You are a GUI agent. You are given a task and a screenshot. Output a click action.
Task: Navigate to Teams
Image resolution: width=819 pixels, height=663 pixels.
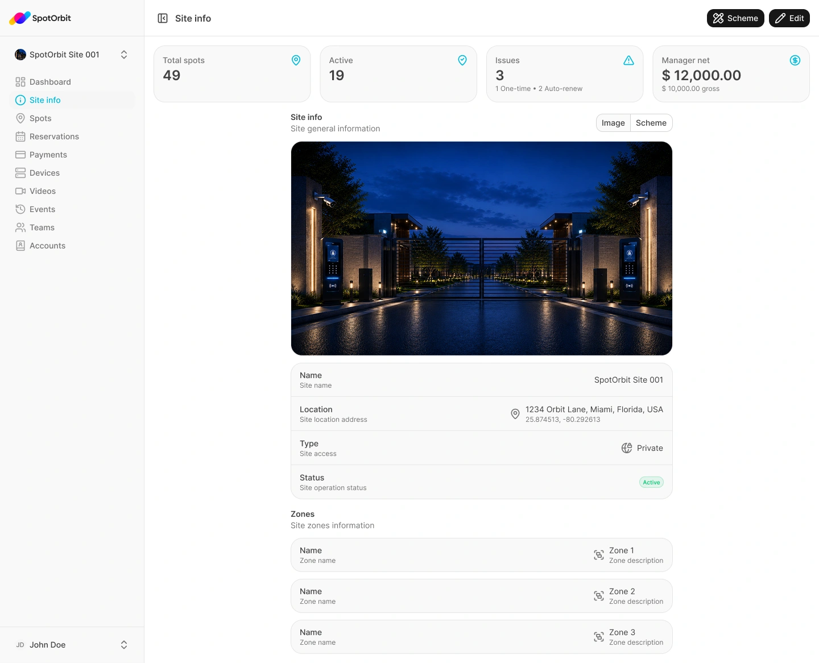click(72, 227)
